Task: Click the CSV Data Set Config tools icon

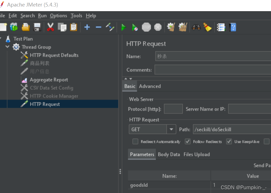Action: point(24,88)
